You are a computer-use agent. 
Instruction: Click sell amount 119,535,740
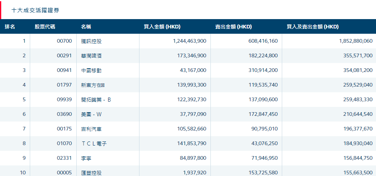(263, 85)
